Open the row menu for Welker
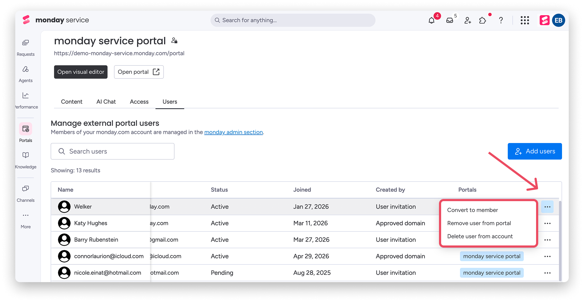This screenshot has height=302, width=584. coord(547,207)
